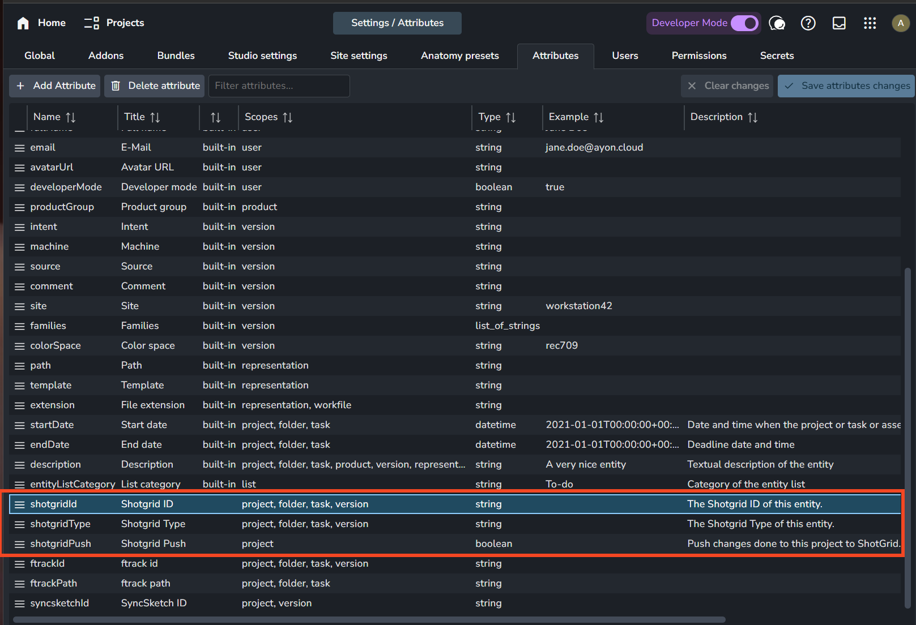
Task: Sort by Description column arrows
Action: click(x=753, y=117)
